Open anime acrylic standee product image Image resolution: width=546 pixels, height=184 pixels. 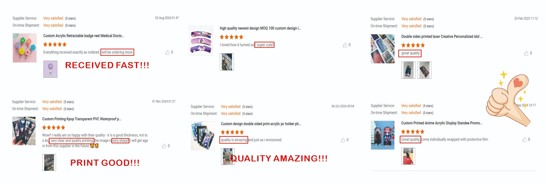(383, 135)
